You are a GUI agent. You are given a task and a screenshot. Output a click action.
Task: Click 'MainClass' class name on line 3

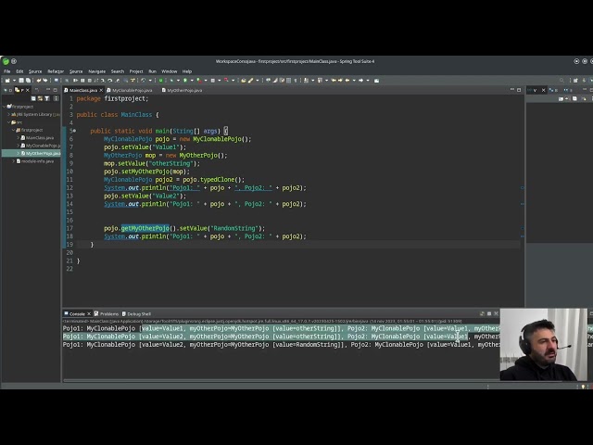click(x=136, y=115)
